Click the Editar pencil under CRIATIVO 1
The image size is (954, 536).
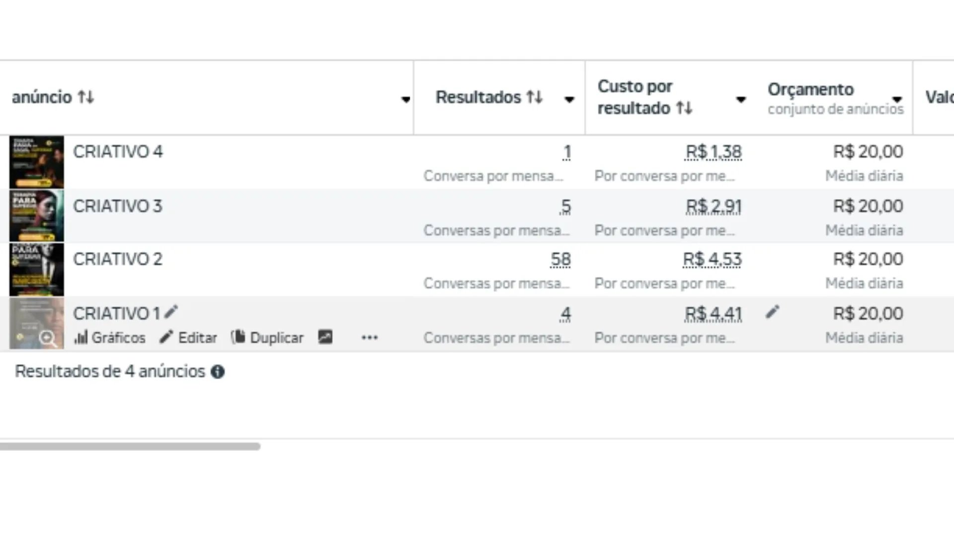pos(188,337)
